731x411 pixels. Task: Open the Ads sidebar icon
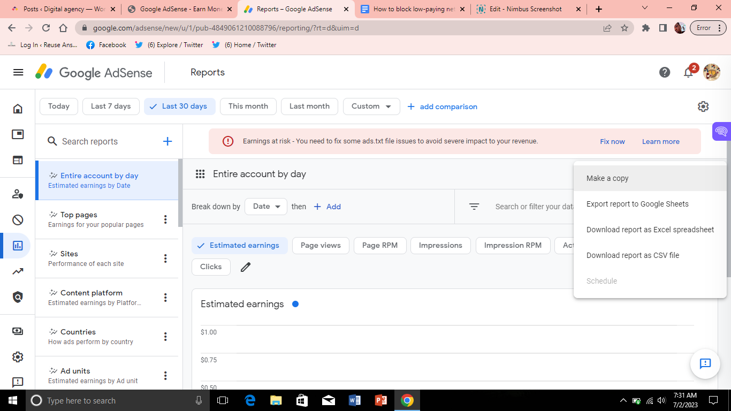pos(18,134)
